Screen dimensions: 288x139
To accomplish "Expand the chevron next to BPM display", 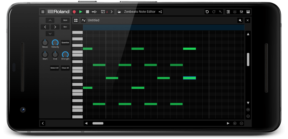I will [x=112, y=12].
